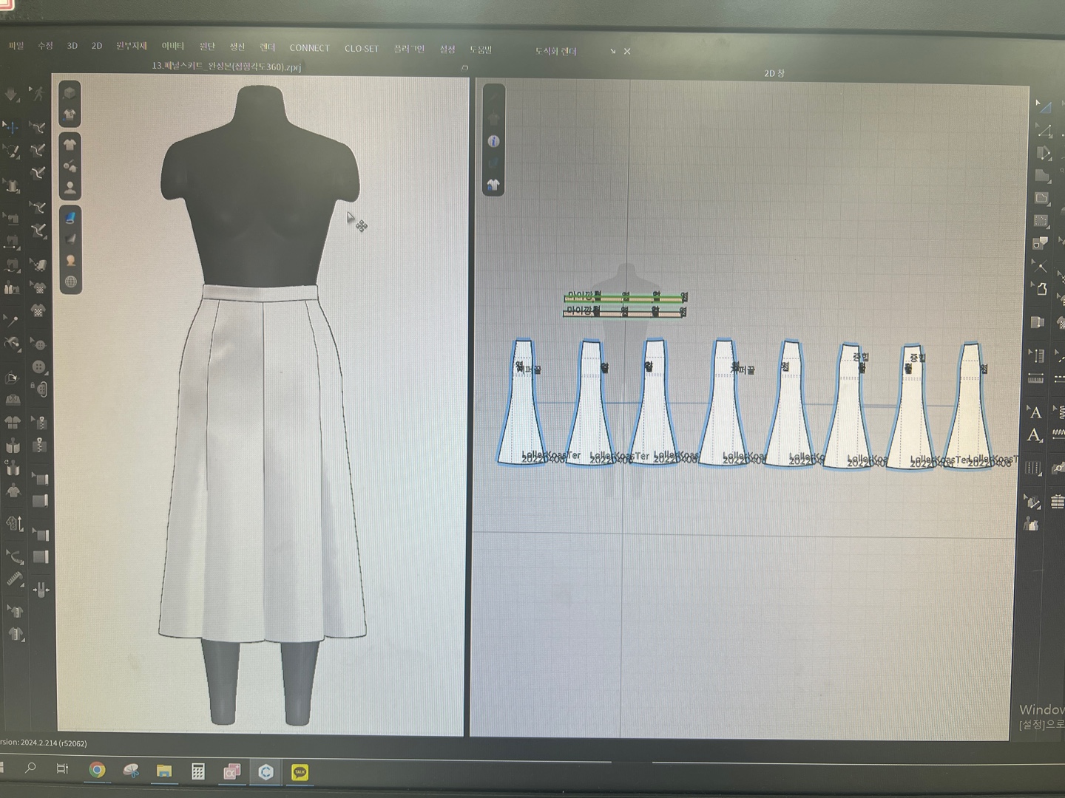The height and width of the screenshot is (798, 1065).
Task: Select the Select/Move arrow tool
Action: click(11, 128)
